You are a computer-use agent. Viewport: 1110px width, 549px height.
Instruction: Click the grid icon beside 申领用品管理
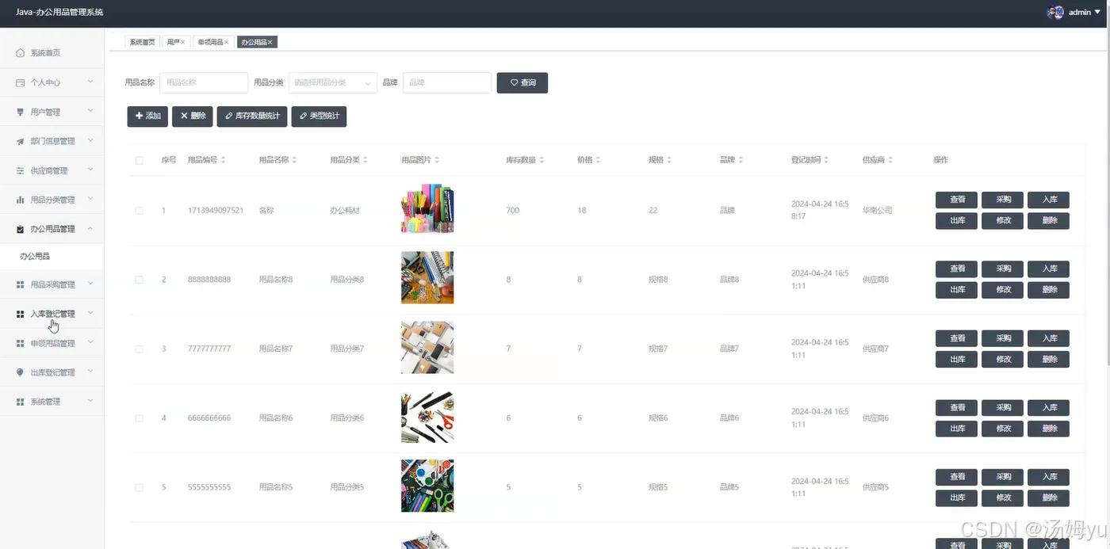(x=21, y=343)
